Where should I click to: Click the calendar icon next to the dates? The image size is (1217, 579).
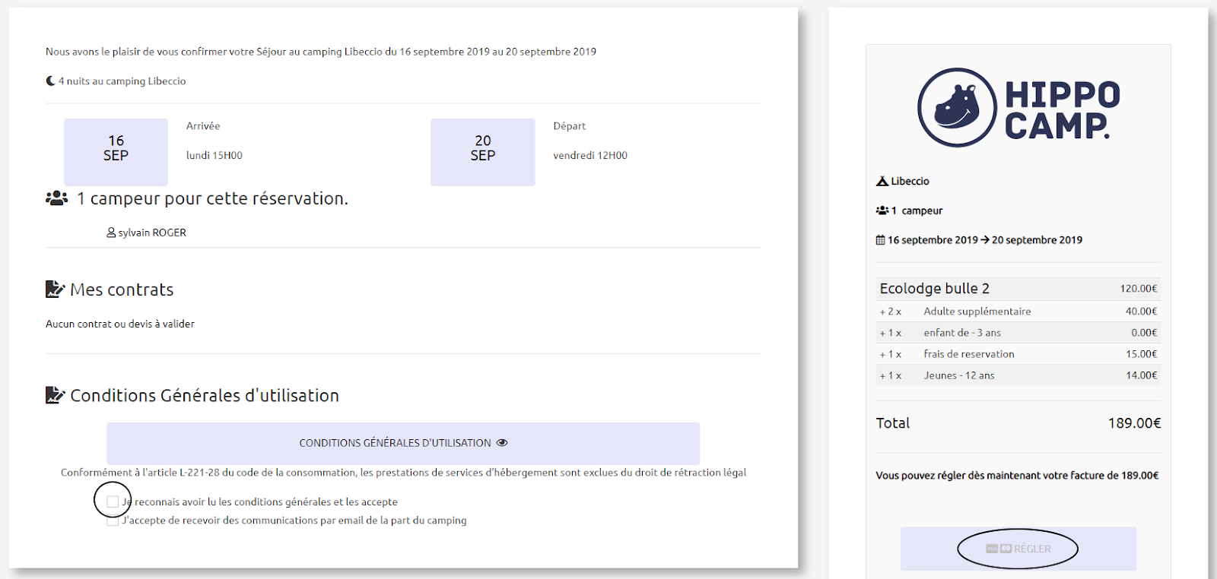881,240
